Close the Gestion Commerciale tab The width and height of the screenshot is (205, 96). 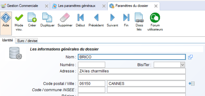click(47, 6)
